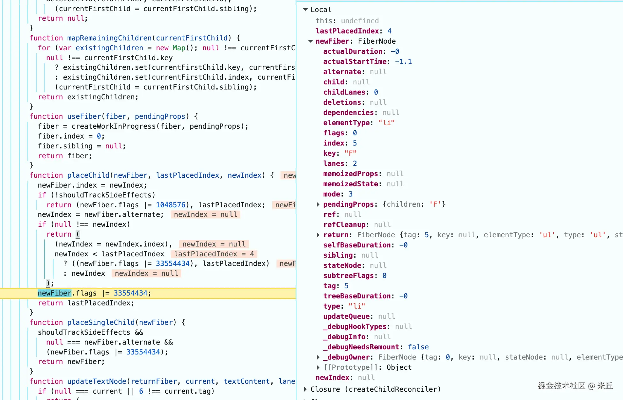Select the actualDuration property row
Viewport: 623px width, 400px height.
(x=361, y=52)
